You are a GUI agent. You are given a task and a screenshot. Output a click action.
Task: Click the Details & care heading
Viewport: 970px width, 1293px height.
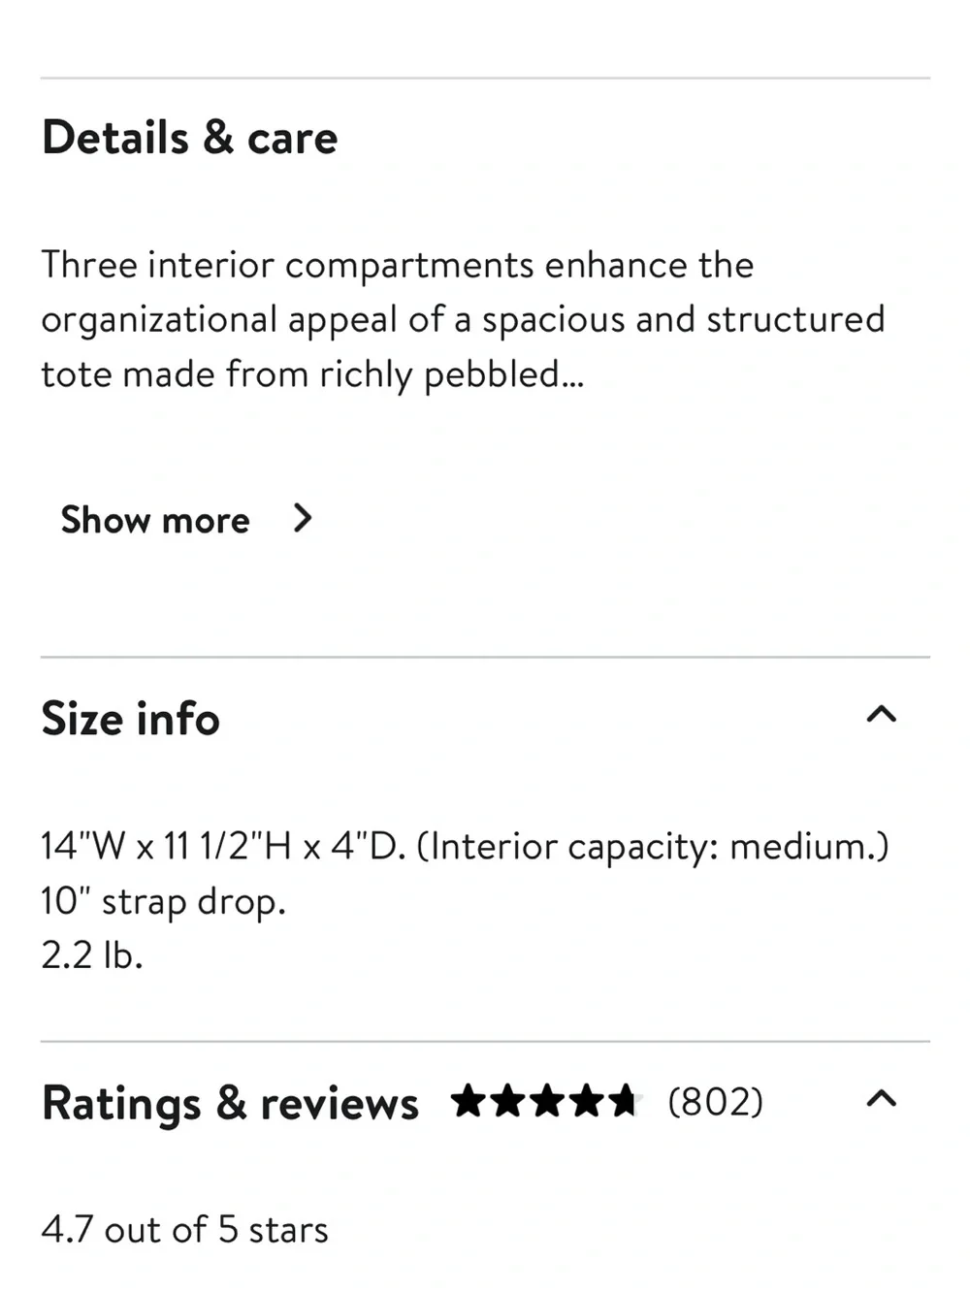189,137
